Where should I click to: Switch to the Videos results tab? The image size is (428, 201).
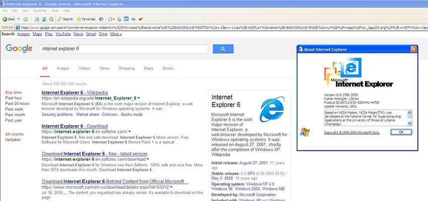[x=84, y=68]
